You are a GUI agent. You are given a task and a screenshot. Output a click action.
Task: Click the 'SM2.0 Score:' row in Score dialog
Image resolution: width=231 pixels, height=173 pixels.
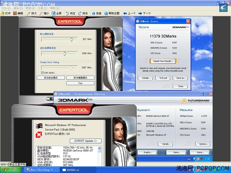[x=164, y=42]
